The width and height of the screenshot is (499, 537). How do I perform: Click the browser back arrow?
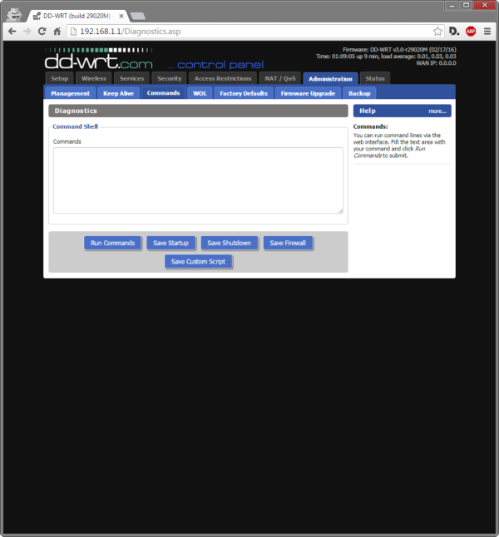(12, 32)
